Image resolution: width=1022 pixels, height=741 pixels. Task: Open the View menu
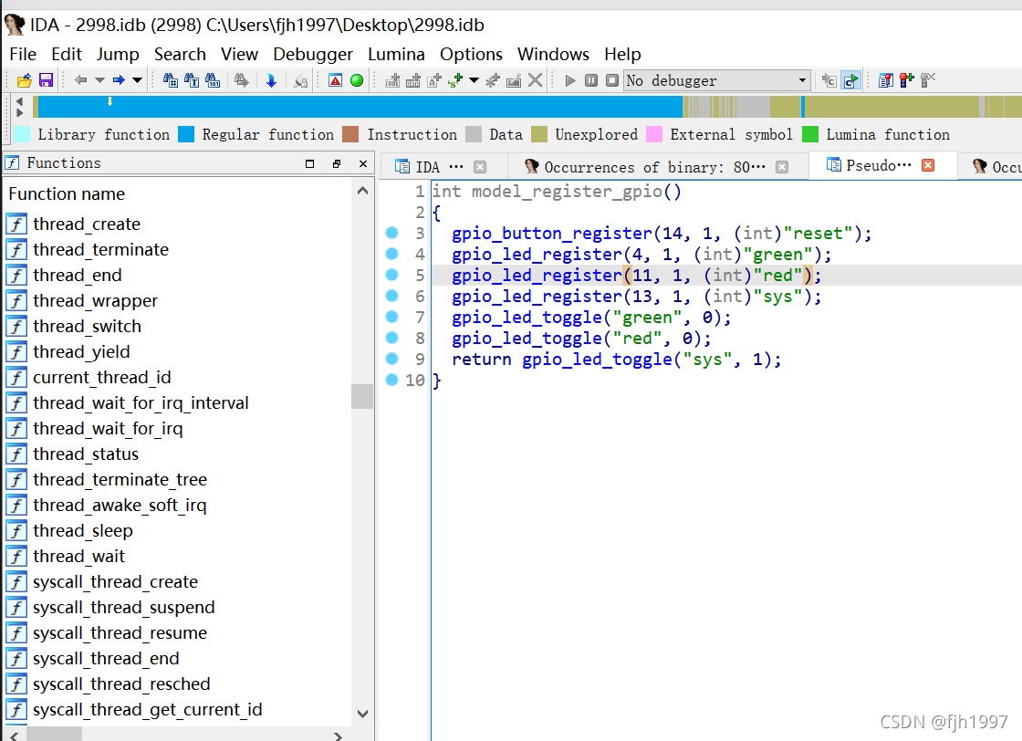pos(239,54)
